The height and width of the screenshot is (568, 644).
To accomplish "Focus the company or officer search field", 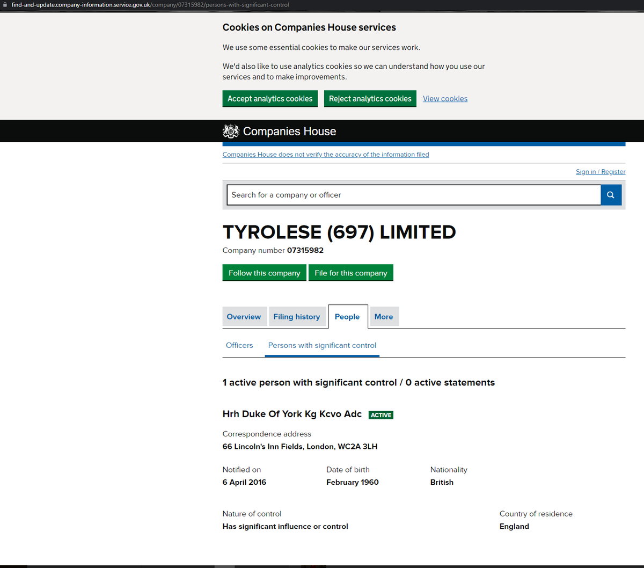I will coord(414,195).
